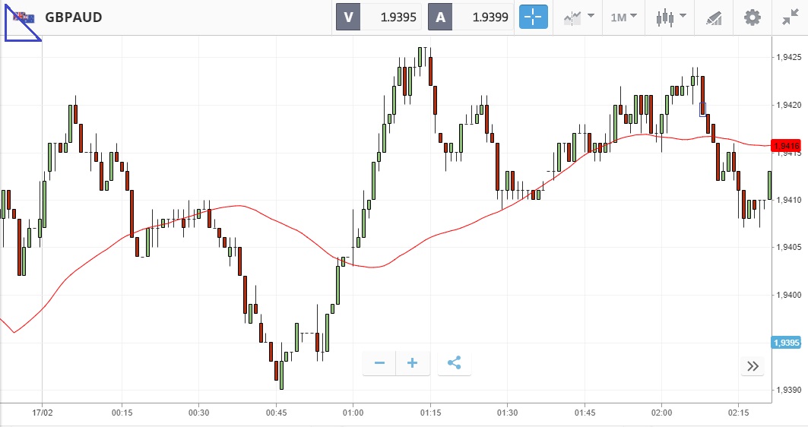
Task: Click the GBPAUD flag icon
Action: tap(23, 17)
